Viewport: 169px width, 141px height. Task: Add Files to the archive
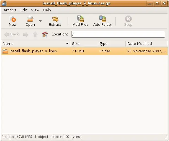[81, 21]
